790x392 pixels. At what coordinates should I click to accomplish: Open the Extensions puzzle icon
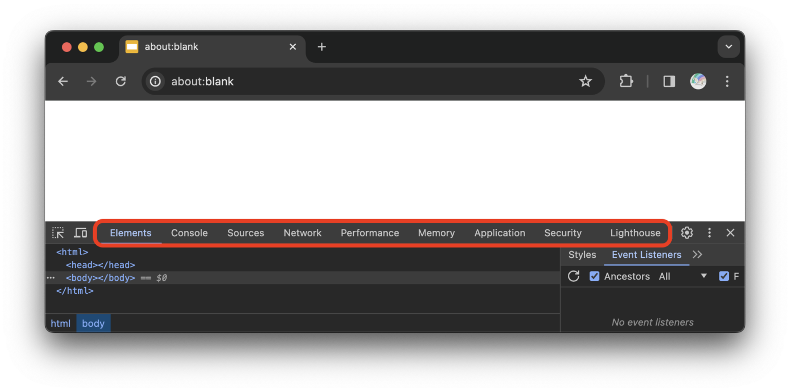pos(626,81)
